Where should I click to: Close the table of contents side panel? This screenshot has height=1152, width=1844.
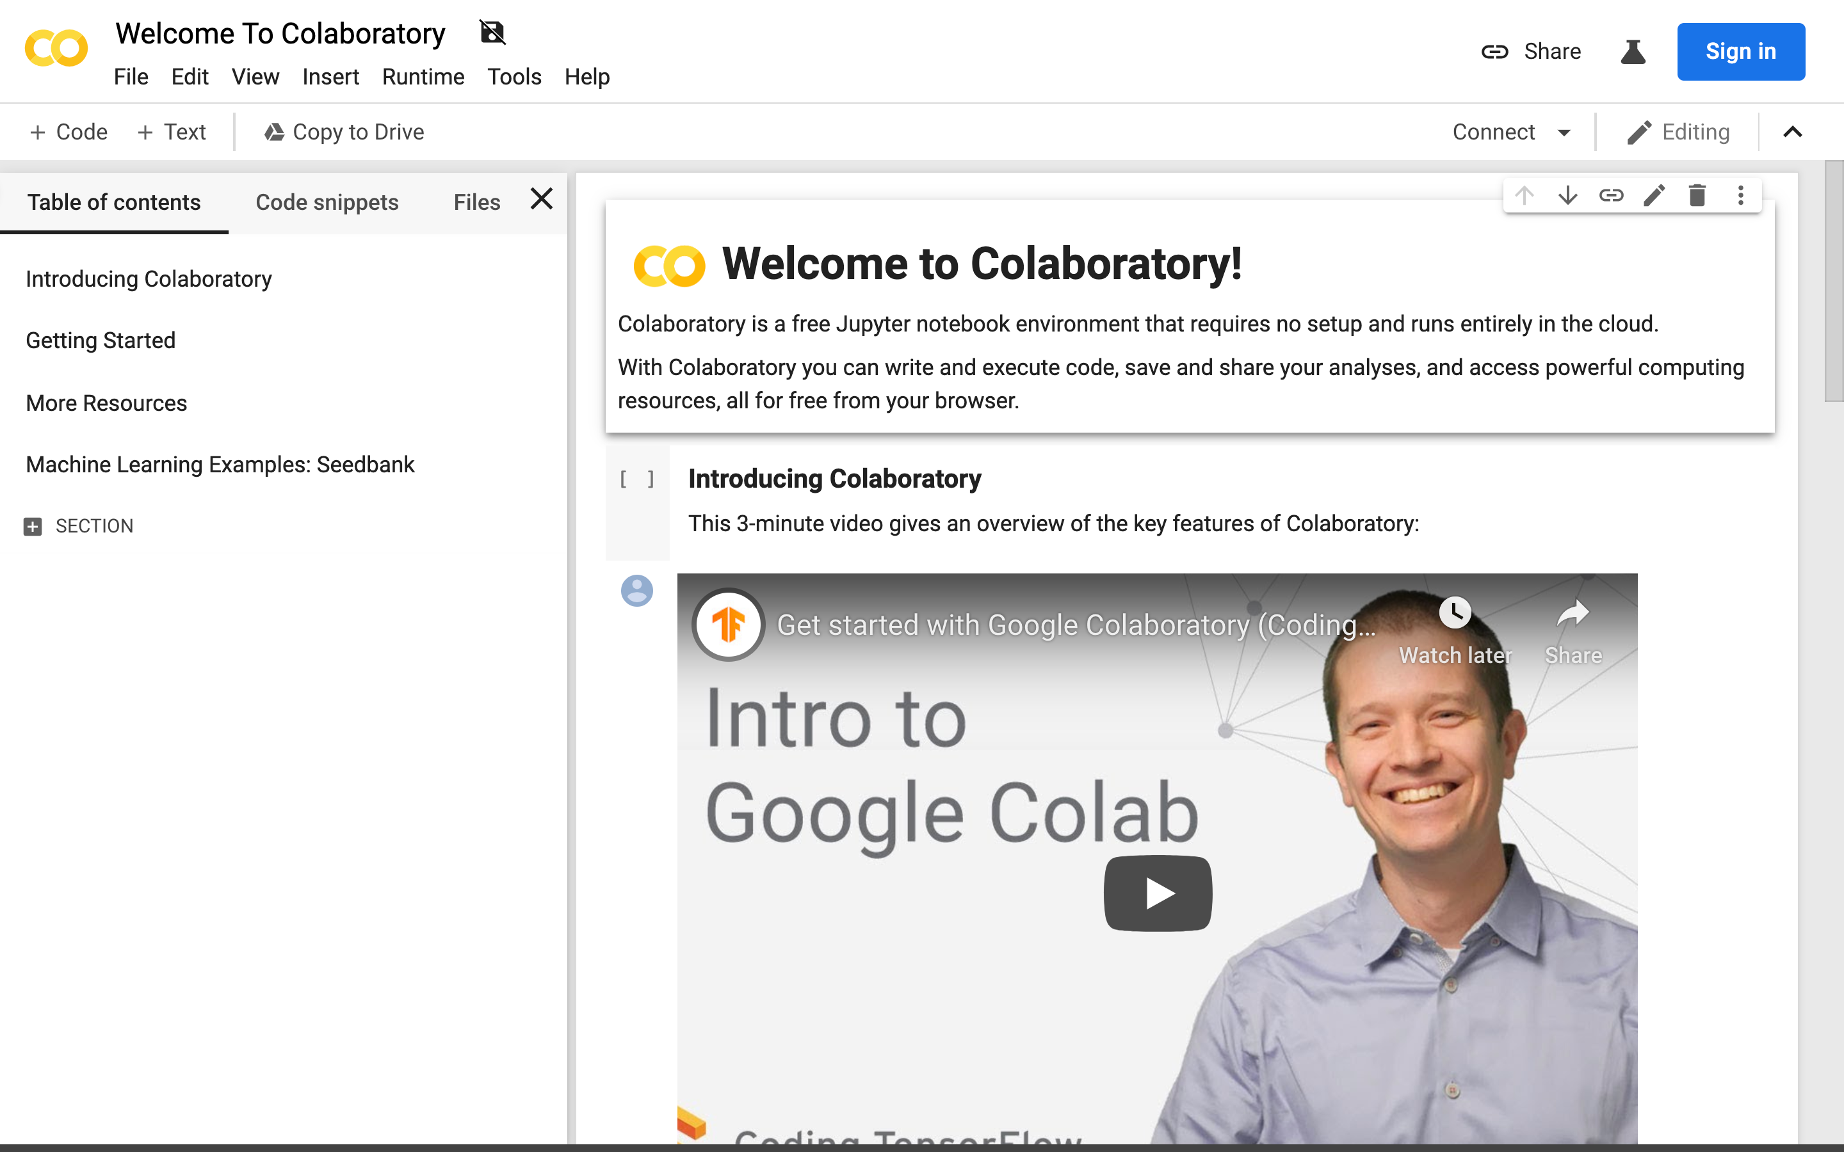541,199
